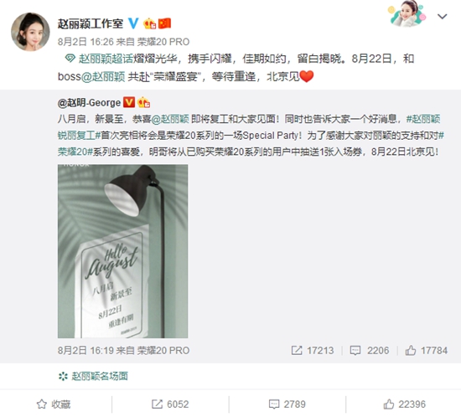Viewport: 461px width, 417px height.
Task: Open the Hello August poster image
Action: click(x=123, y=251)
